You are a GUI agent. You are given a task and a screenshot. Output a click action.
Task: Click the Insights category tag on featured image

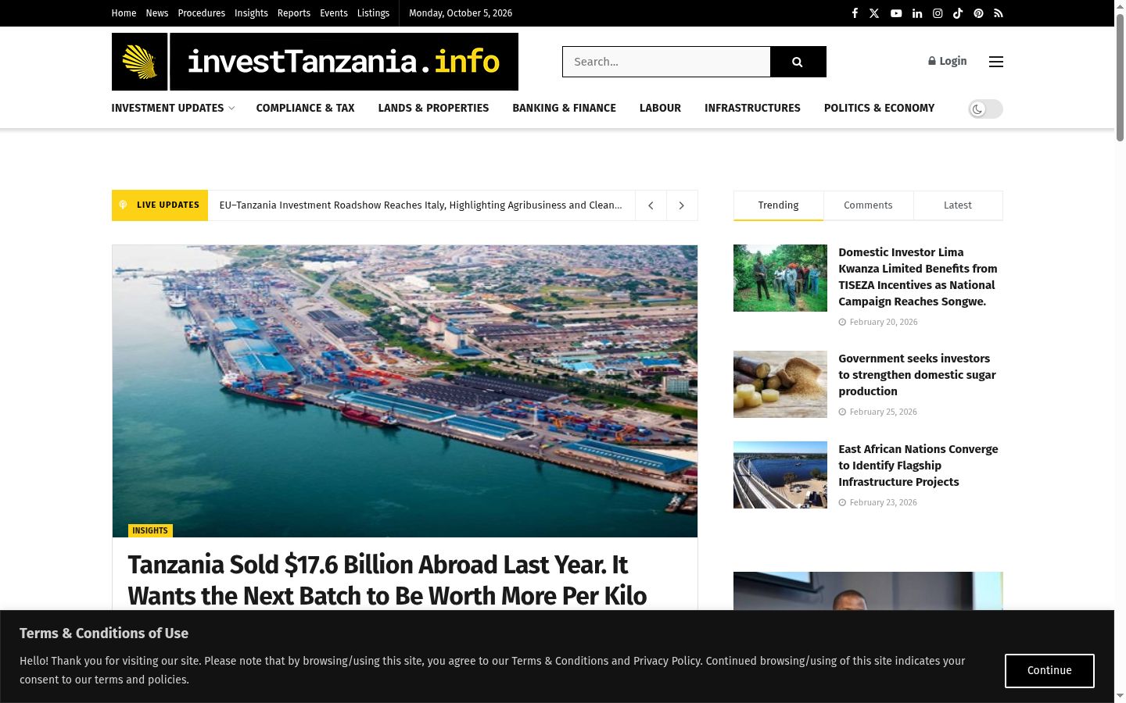pyautogui.click(x=150, y=530)
